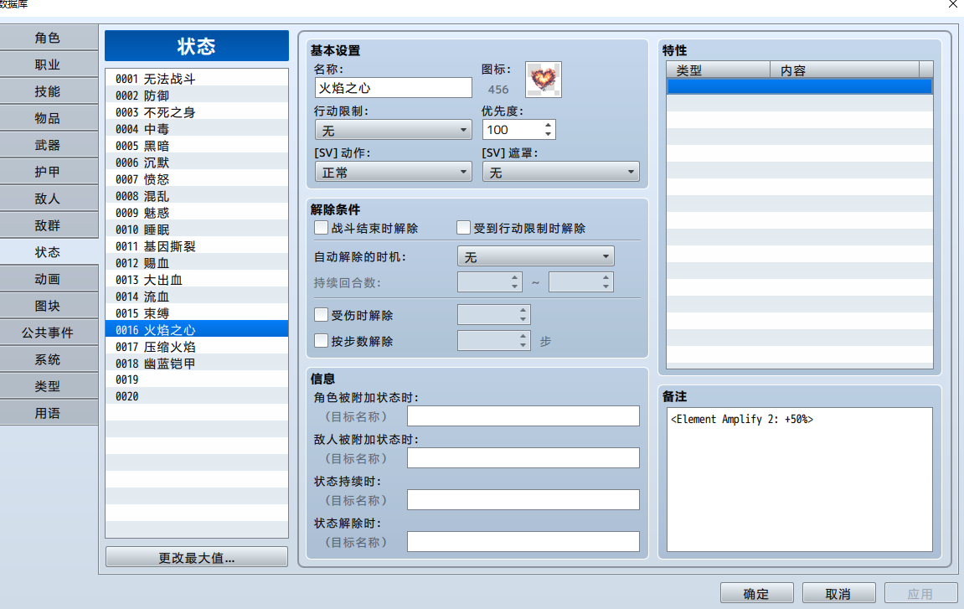Open the 类型 tab
This screenshot has width=964, height=609.
point(48,386)
